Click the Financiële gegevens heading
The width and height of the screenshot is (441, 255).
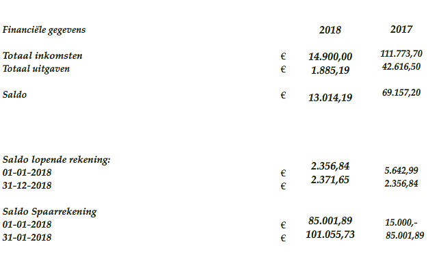pos(44,30)
